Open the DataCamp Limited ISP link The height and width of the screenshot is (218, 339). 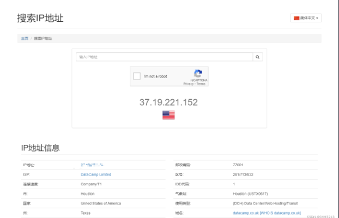95,174
